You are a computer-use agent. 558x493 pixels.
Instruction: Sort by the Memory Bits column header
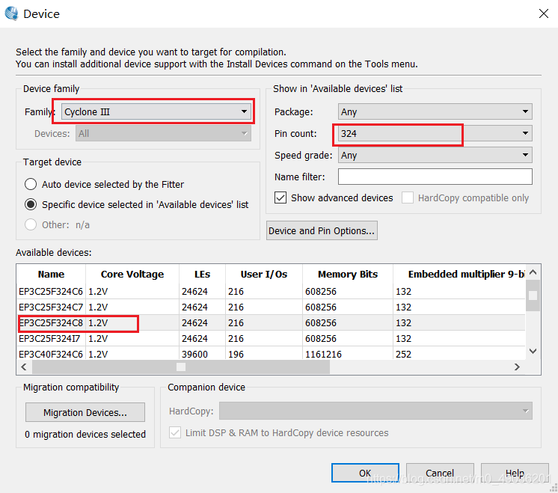pos(348,274)
